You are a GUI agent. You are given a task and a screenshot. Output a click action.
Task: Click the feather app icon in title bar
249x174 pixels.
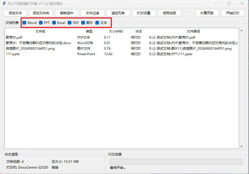4,4
